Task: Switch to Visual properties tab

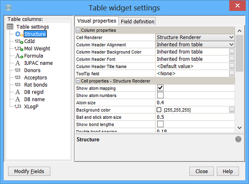Action: coord(97,21)
